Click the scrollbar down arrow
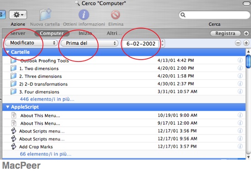 248,157
